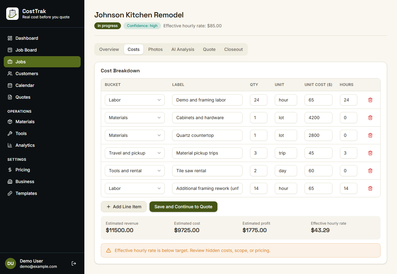Click the Materials box icon

pyautogui.click(x=10, y=122)
